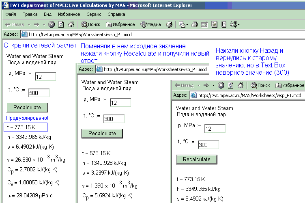305x203 pixels.
Task: Open the Поиск search pane in the top toolbar
Action: 90,24
